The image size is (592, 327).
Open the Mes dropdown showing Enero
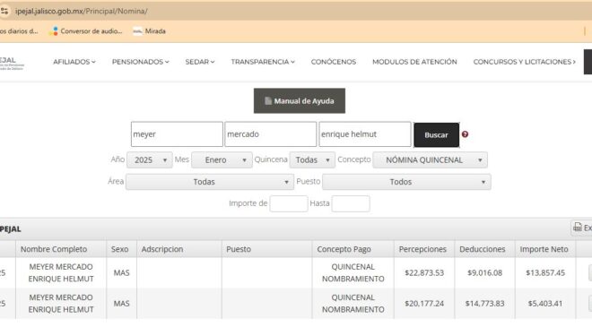click(x=222, y=160)
